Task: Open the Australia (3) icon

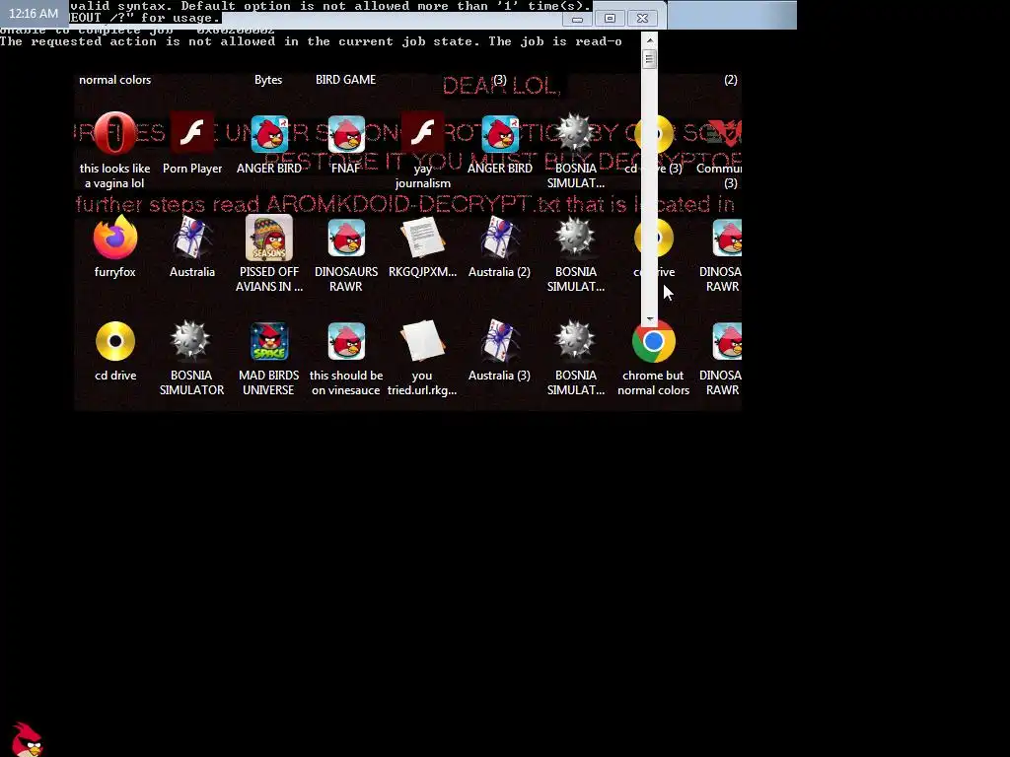Action: tap(500, 340)
